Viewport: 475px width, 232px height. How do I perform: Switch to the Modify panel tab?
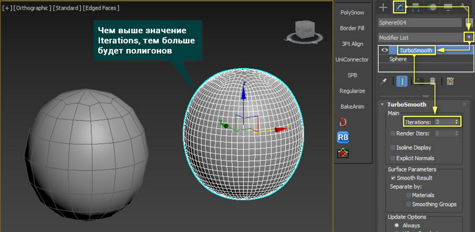click(x=399, y=7)
